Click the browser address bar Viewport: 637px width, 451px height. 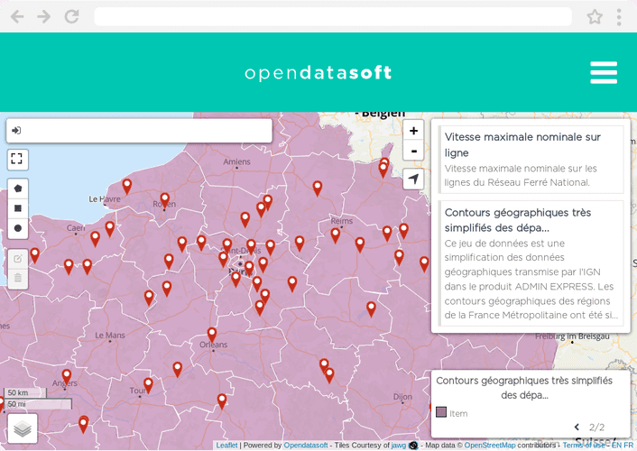coord(333,16)
